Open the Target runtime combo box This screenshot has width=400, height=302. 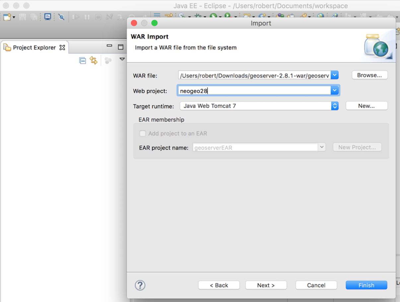(x=259, y=106)
